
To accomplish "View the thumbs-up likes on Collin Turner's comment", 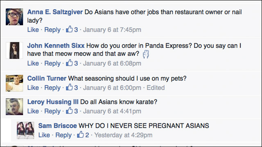I will (x=72, y=87).
